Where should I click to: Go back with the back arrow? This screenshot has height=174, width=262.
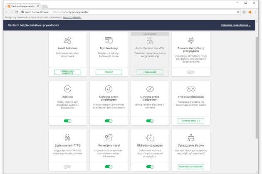coord(7,12)
